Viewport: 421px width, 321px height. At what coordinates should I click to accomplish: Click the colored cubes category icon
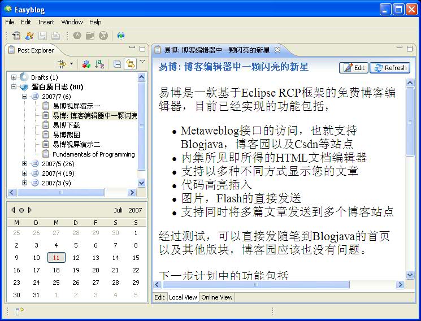point(86,64)
